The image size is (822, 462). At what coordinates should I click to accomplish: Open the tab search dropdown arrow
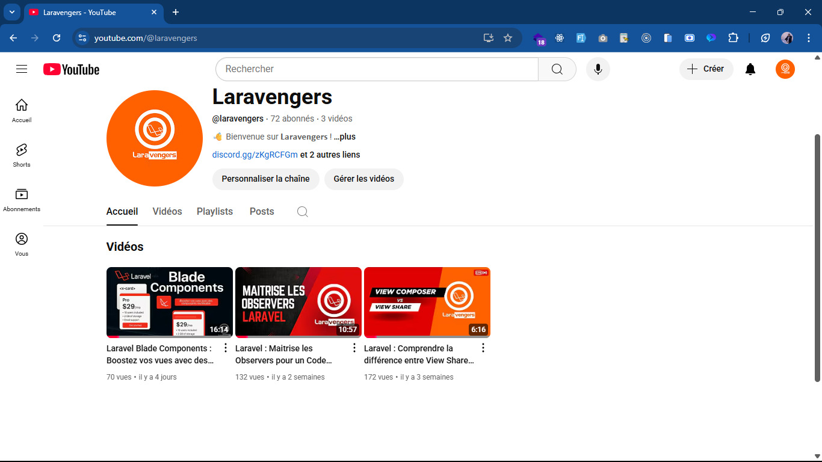click(x=11, y=12)
